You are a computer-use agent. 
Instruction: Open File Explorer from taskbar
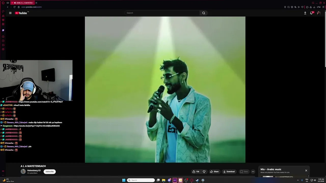164,180
